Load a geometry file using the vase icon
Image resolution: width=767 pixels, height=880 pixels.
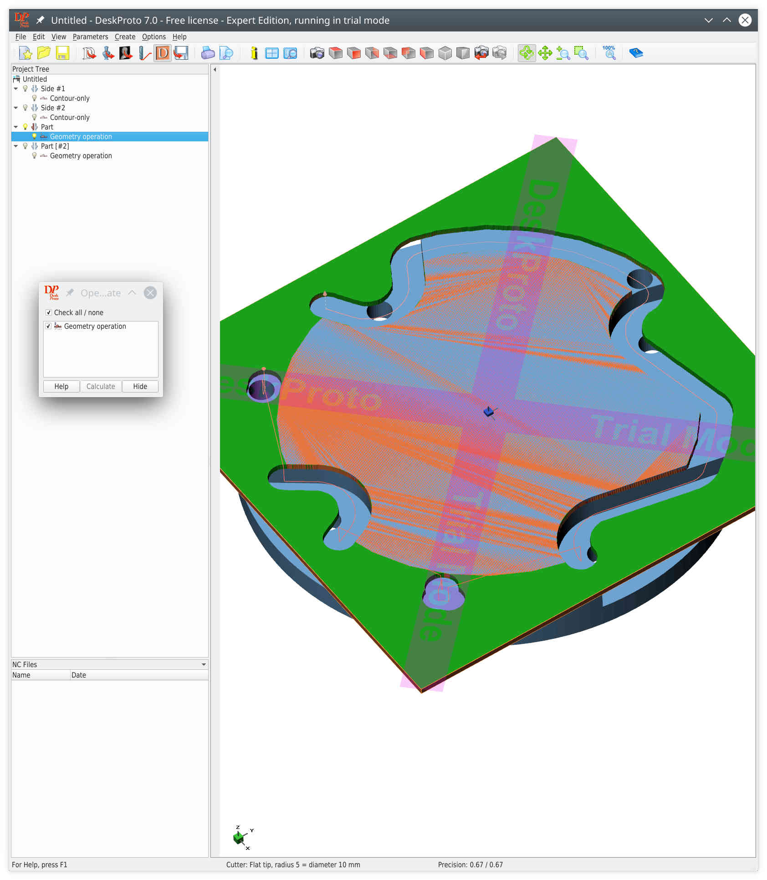[107, 53]
